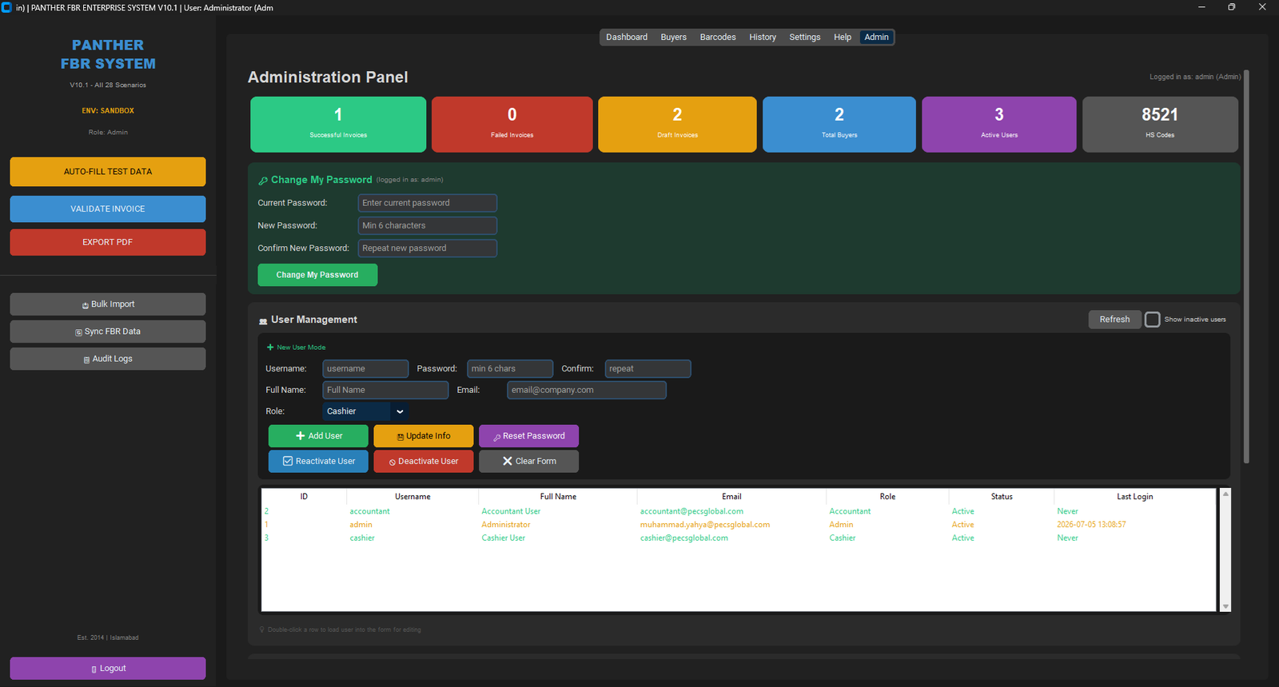Select the cashier username cell
The height and width of the screenshot is (687, 1279).
coord(362,538)
